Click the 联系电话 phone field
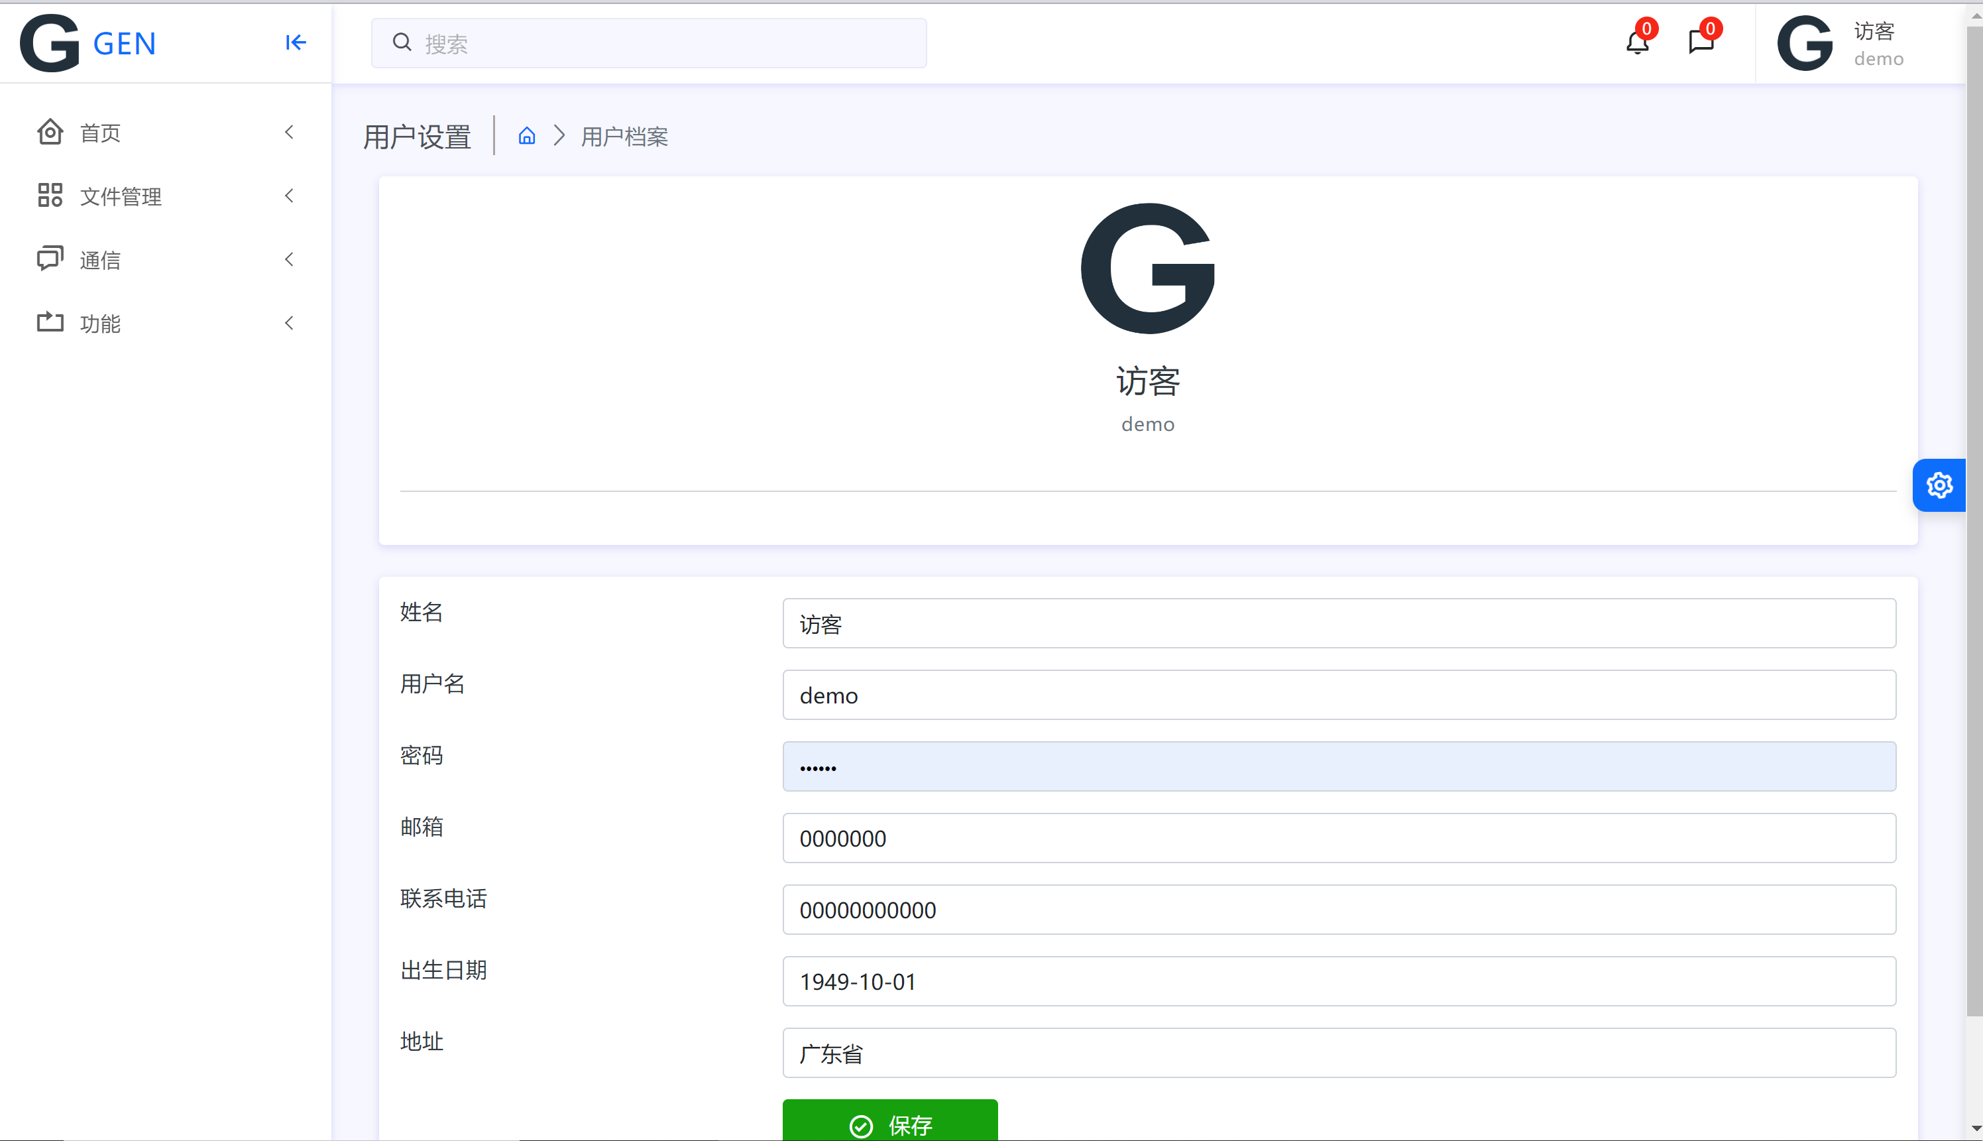Image resolution: width=1983 pixels, height=1141 pixels. click(x=1338, y=909)
